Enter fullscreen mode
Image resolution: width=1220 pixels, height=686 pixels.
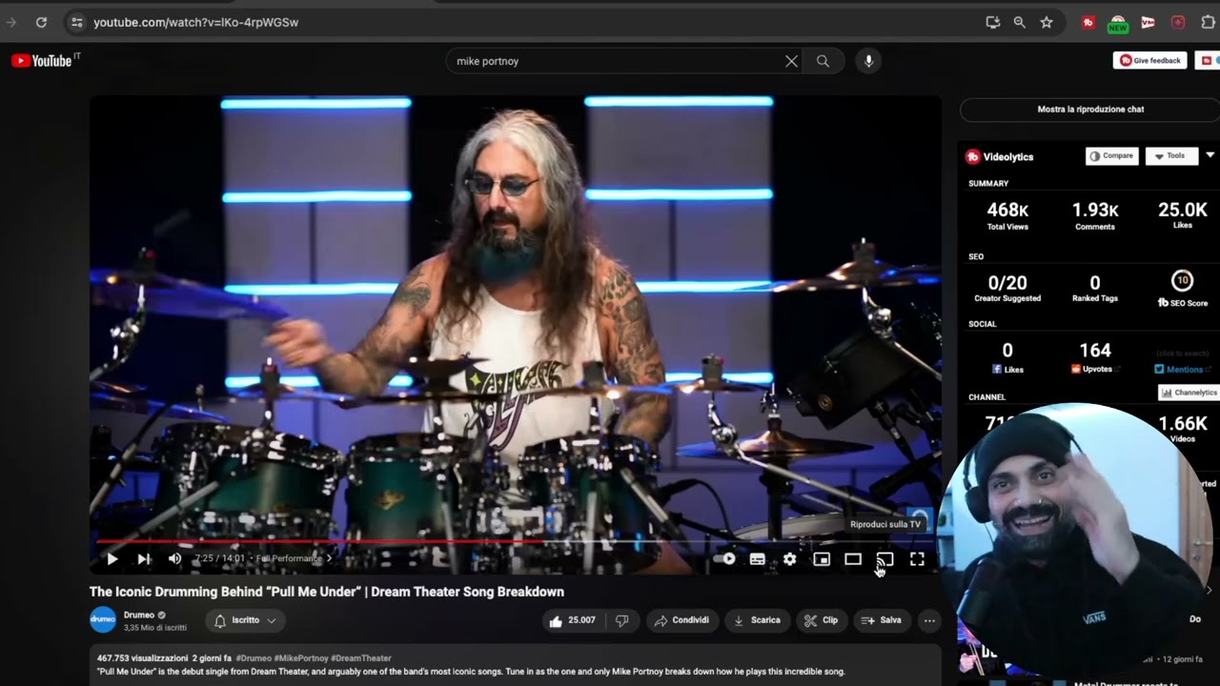point(917,559)
